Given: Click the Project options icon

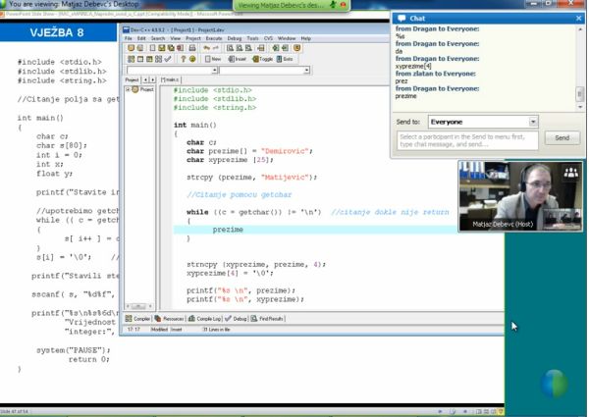Looking at the screenshot, I should tap(297, 48).
